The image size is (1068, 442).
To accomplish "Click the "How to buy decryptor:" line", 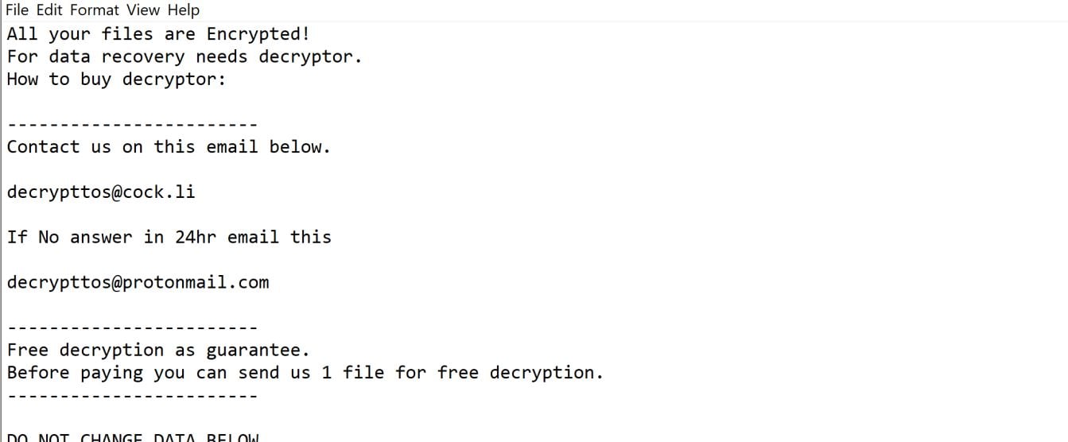I will 117,79.
